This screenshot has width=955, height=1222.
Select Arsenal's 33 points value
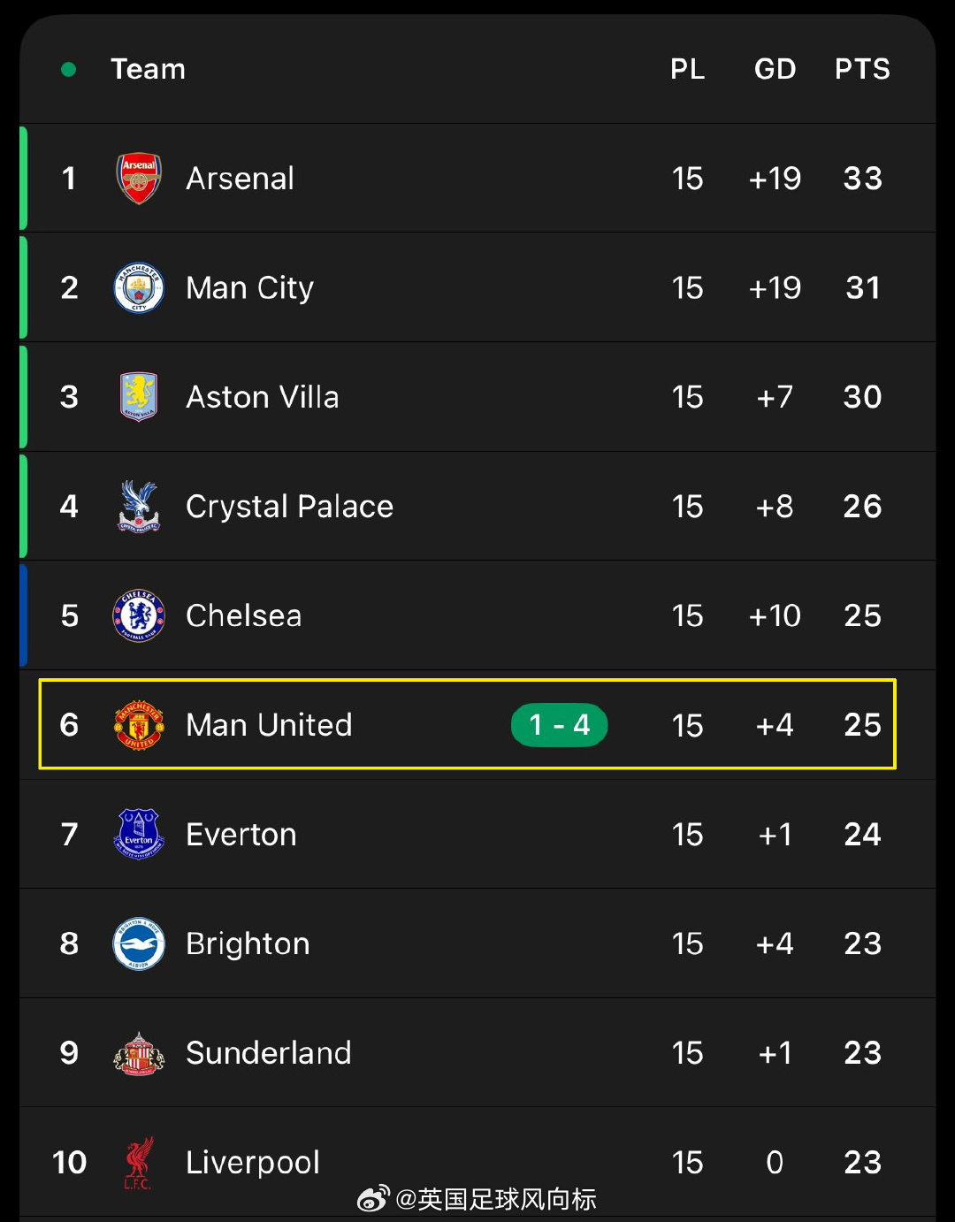pos(862,179)
